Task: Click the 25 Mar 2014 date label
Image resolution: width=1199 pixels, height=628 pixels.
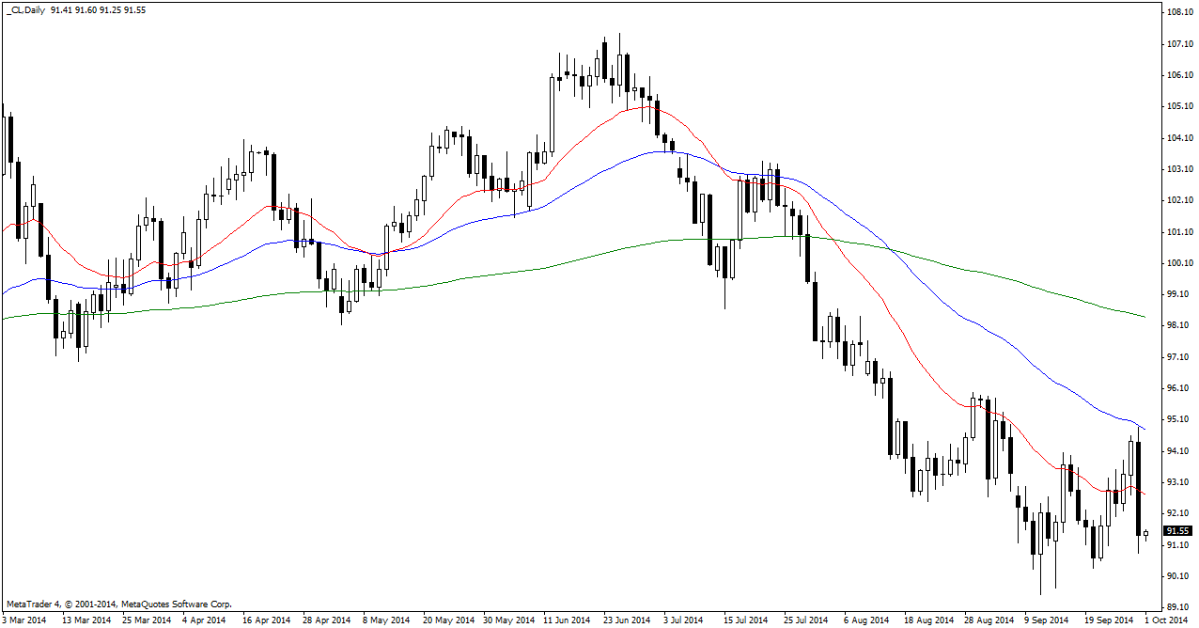Action: coord(148,620)
